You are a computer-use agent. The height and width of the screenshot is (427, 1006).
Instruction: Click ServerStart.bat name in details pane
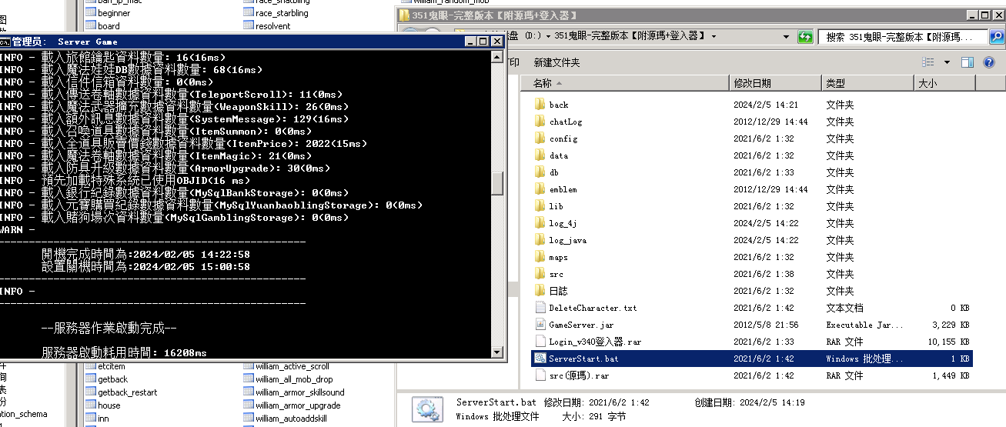(496, 402)
